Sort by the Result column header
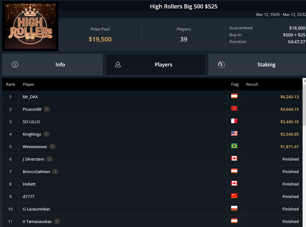The height and width of the screenshot is (227, 306). [x=252, y=84]
